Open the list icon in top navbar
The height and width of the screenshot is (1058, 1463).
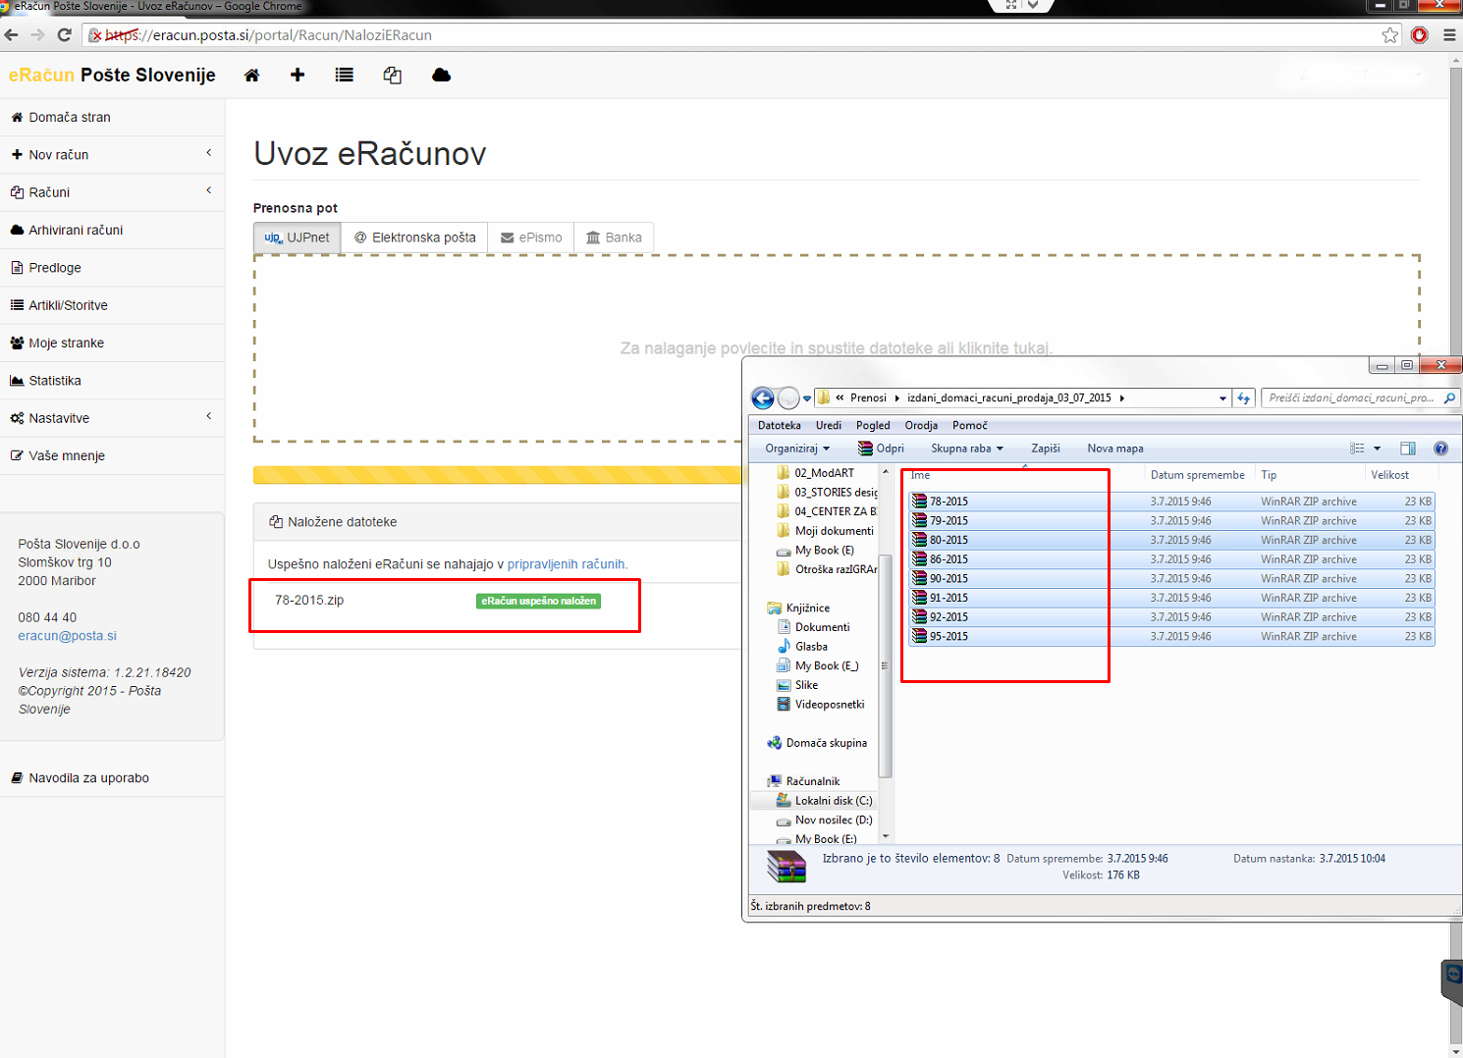pyautogui.click(x=344, y=76)
